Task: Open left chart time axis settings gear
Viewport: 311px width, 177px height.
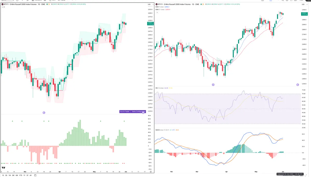Action: (151, 172)
